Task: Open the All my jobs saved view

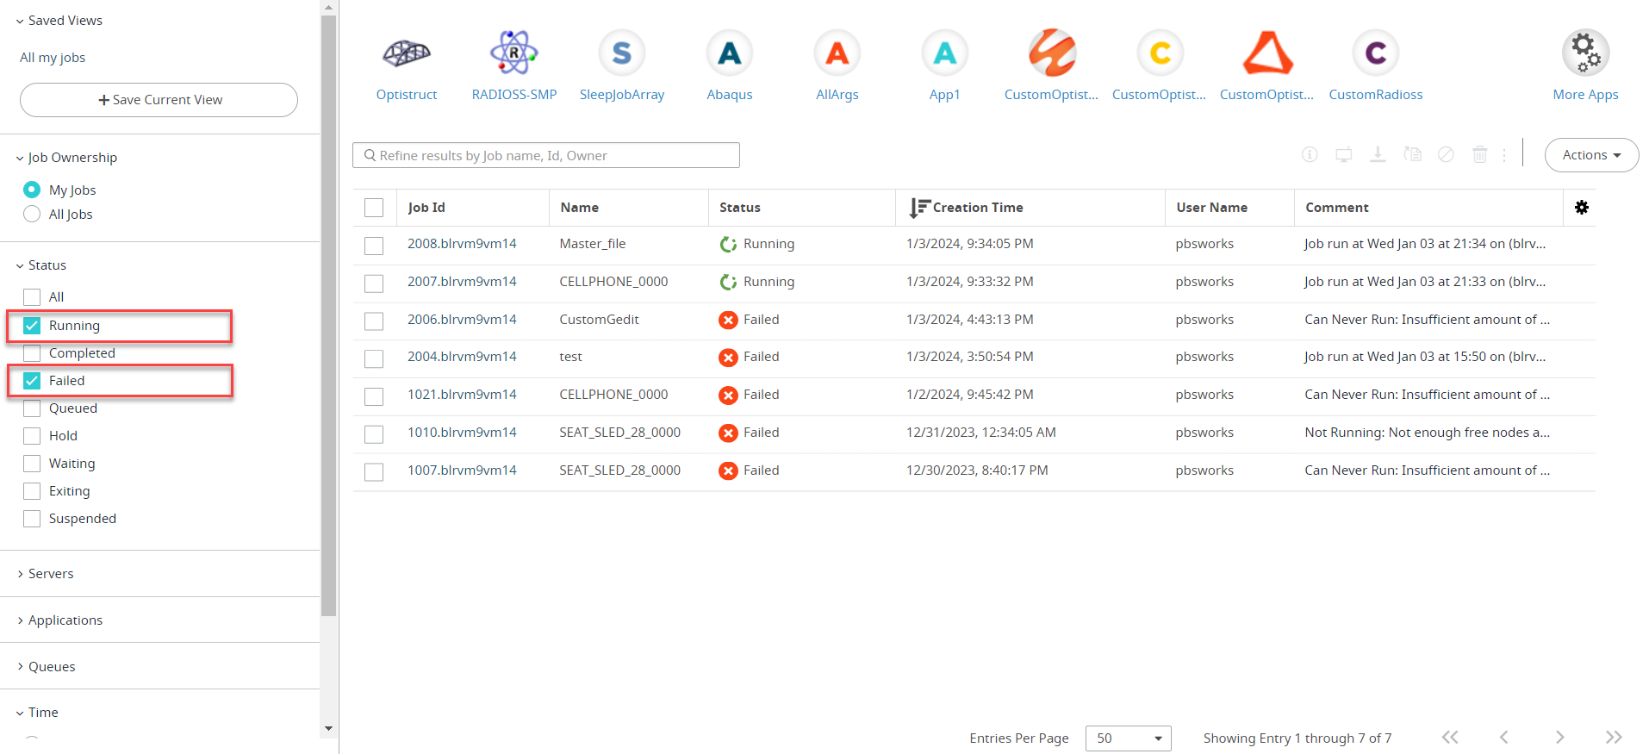Action: coord(53,58)
